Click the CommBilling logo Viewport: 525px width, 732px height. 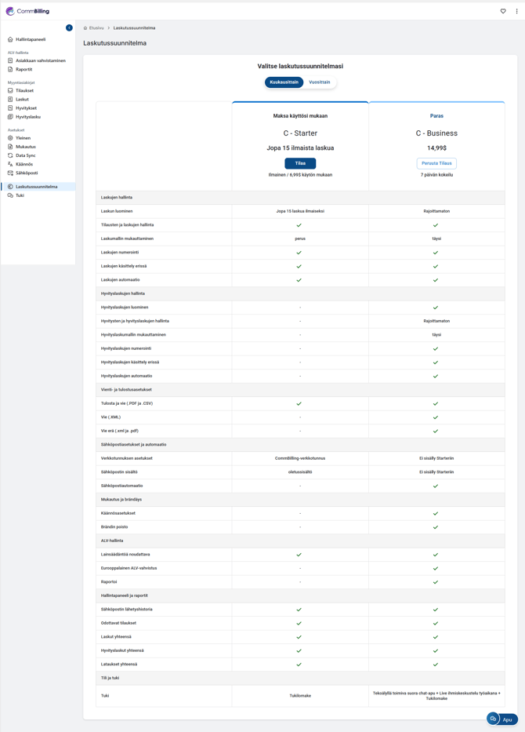pos(27,11)
